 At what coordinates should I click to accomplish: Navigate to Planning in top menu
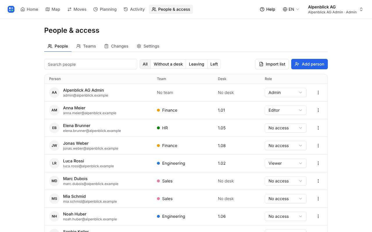(x=105, y=9)
